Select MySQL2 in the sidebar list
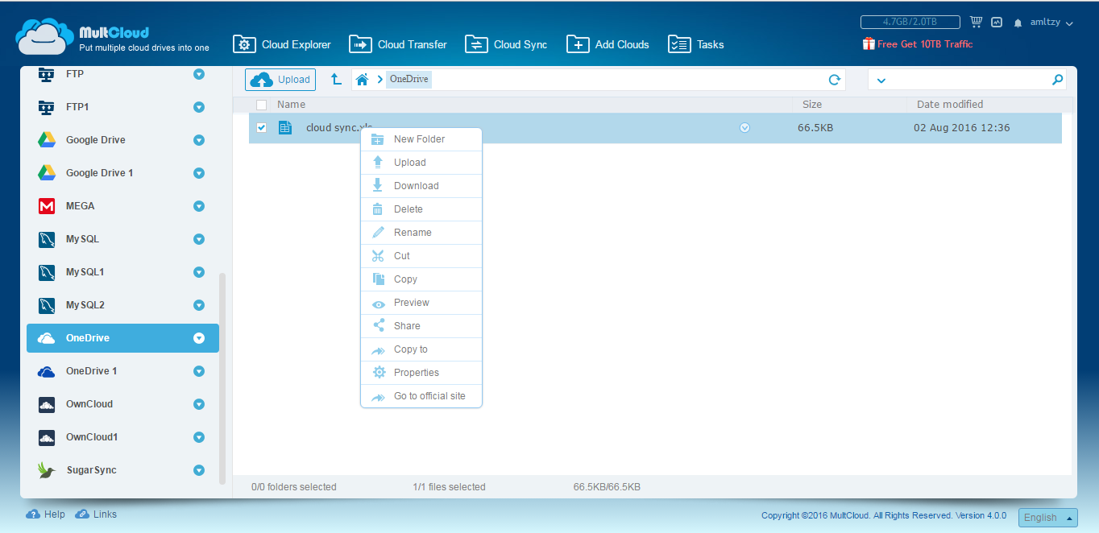This screenshot has width=1099, height=533. point(122,305)
